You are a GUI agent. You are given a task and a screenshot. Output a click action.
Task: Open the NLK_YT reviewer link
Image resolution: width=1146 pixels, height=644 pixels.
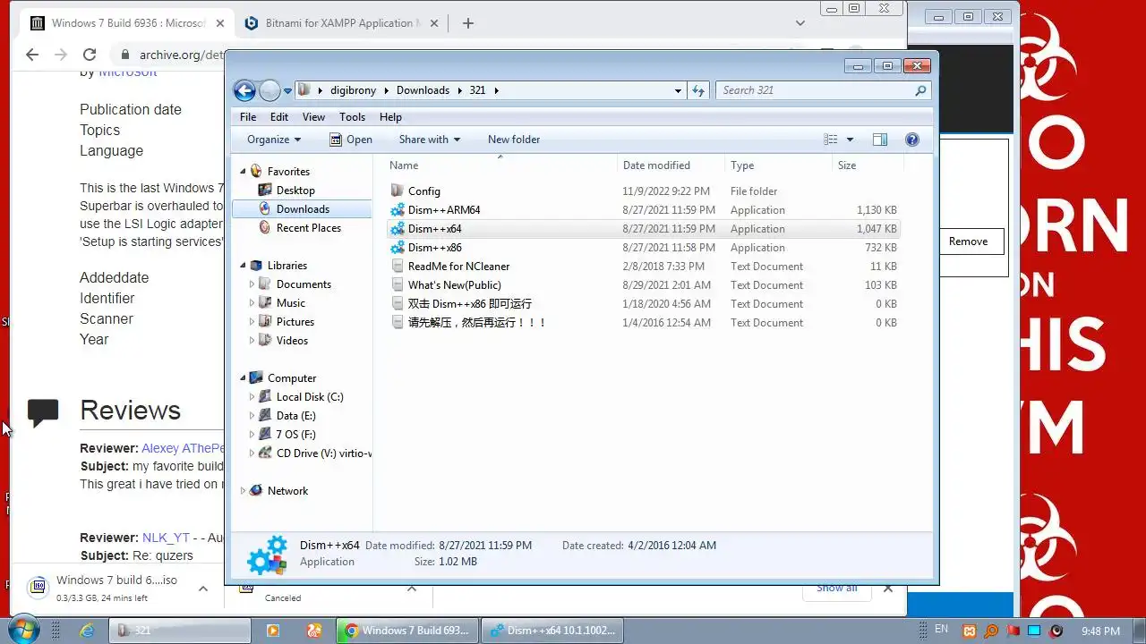coord(166,538)
